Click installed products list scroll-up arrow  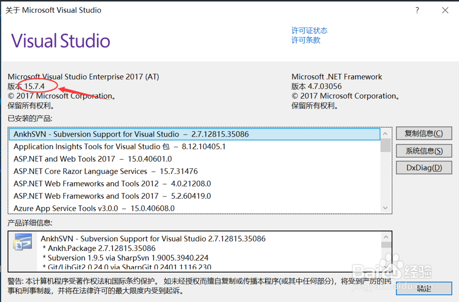(385, 134)
